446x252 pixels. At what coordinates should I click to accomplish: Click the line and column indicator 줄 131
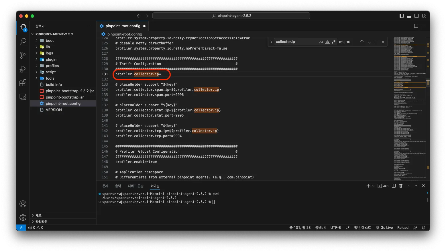click(300, 228)
